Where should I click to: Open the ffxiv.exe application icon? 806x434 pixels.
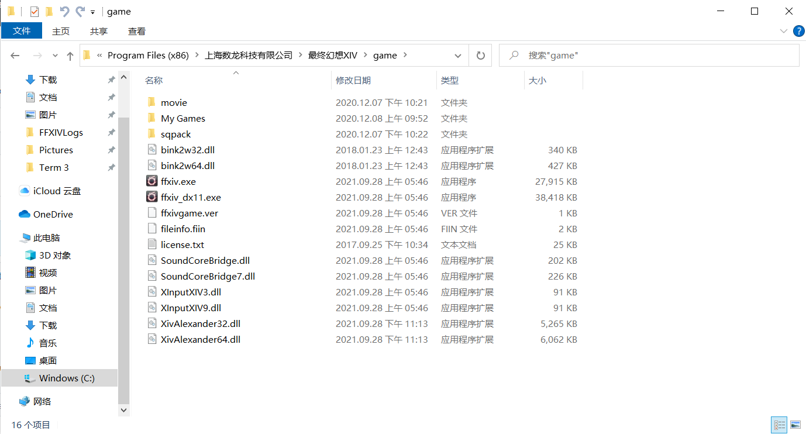[x=151, y=181]
